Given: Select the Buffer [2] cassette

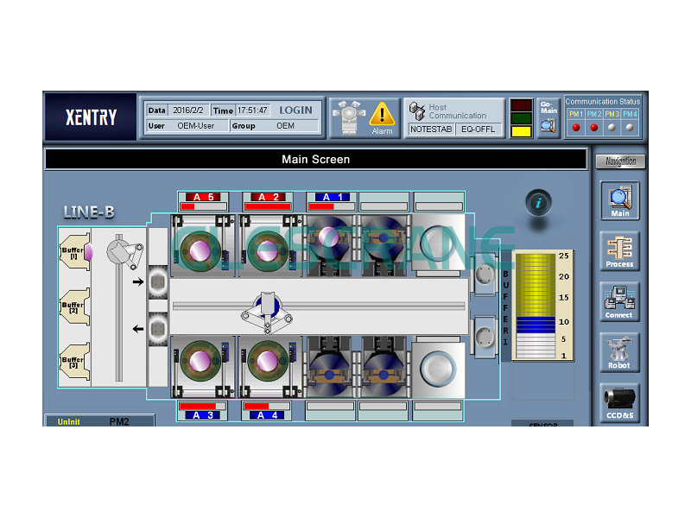Looking at the screenshot, I should (x=75, y=307).
